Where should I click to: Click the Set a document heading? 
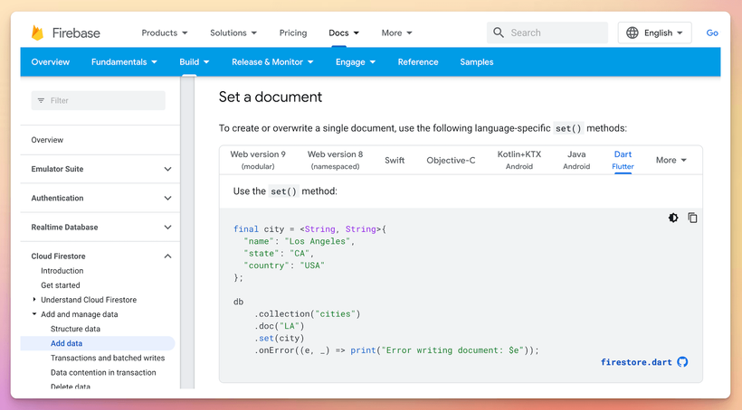[x=271, y=97]
